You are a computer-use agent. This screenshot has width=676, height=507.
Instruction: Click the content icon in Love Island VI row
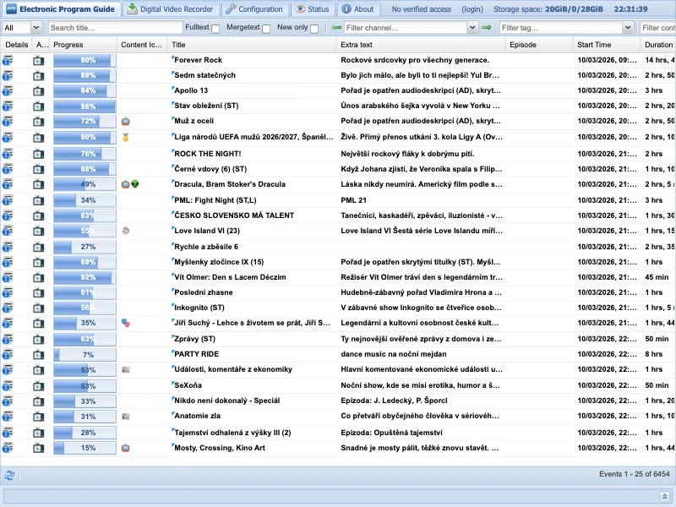click(x=125, y=231)
